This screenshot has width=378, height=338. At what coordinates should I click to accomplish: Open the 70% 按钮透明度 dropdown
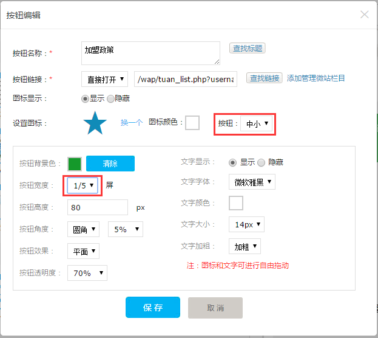tap(87, 273)
